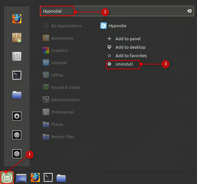This screenshot has width=197, height=184.
Task: Click the Graphics rainbow category icon
Action: [46, 50]
